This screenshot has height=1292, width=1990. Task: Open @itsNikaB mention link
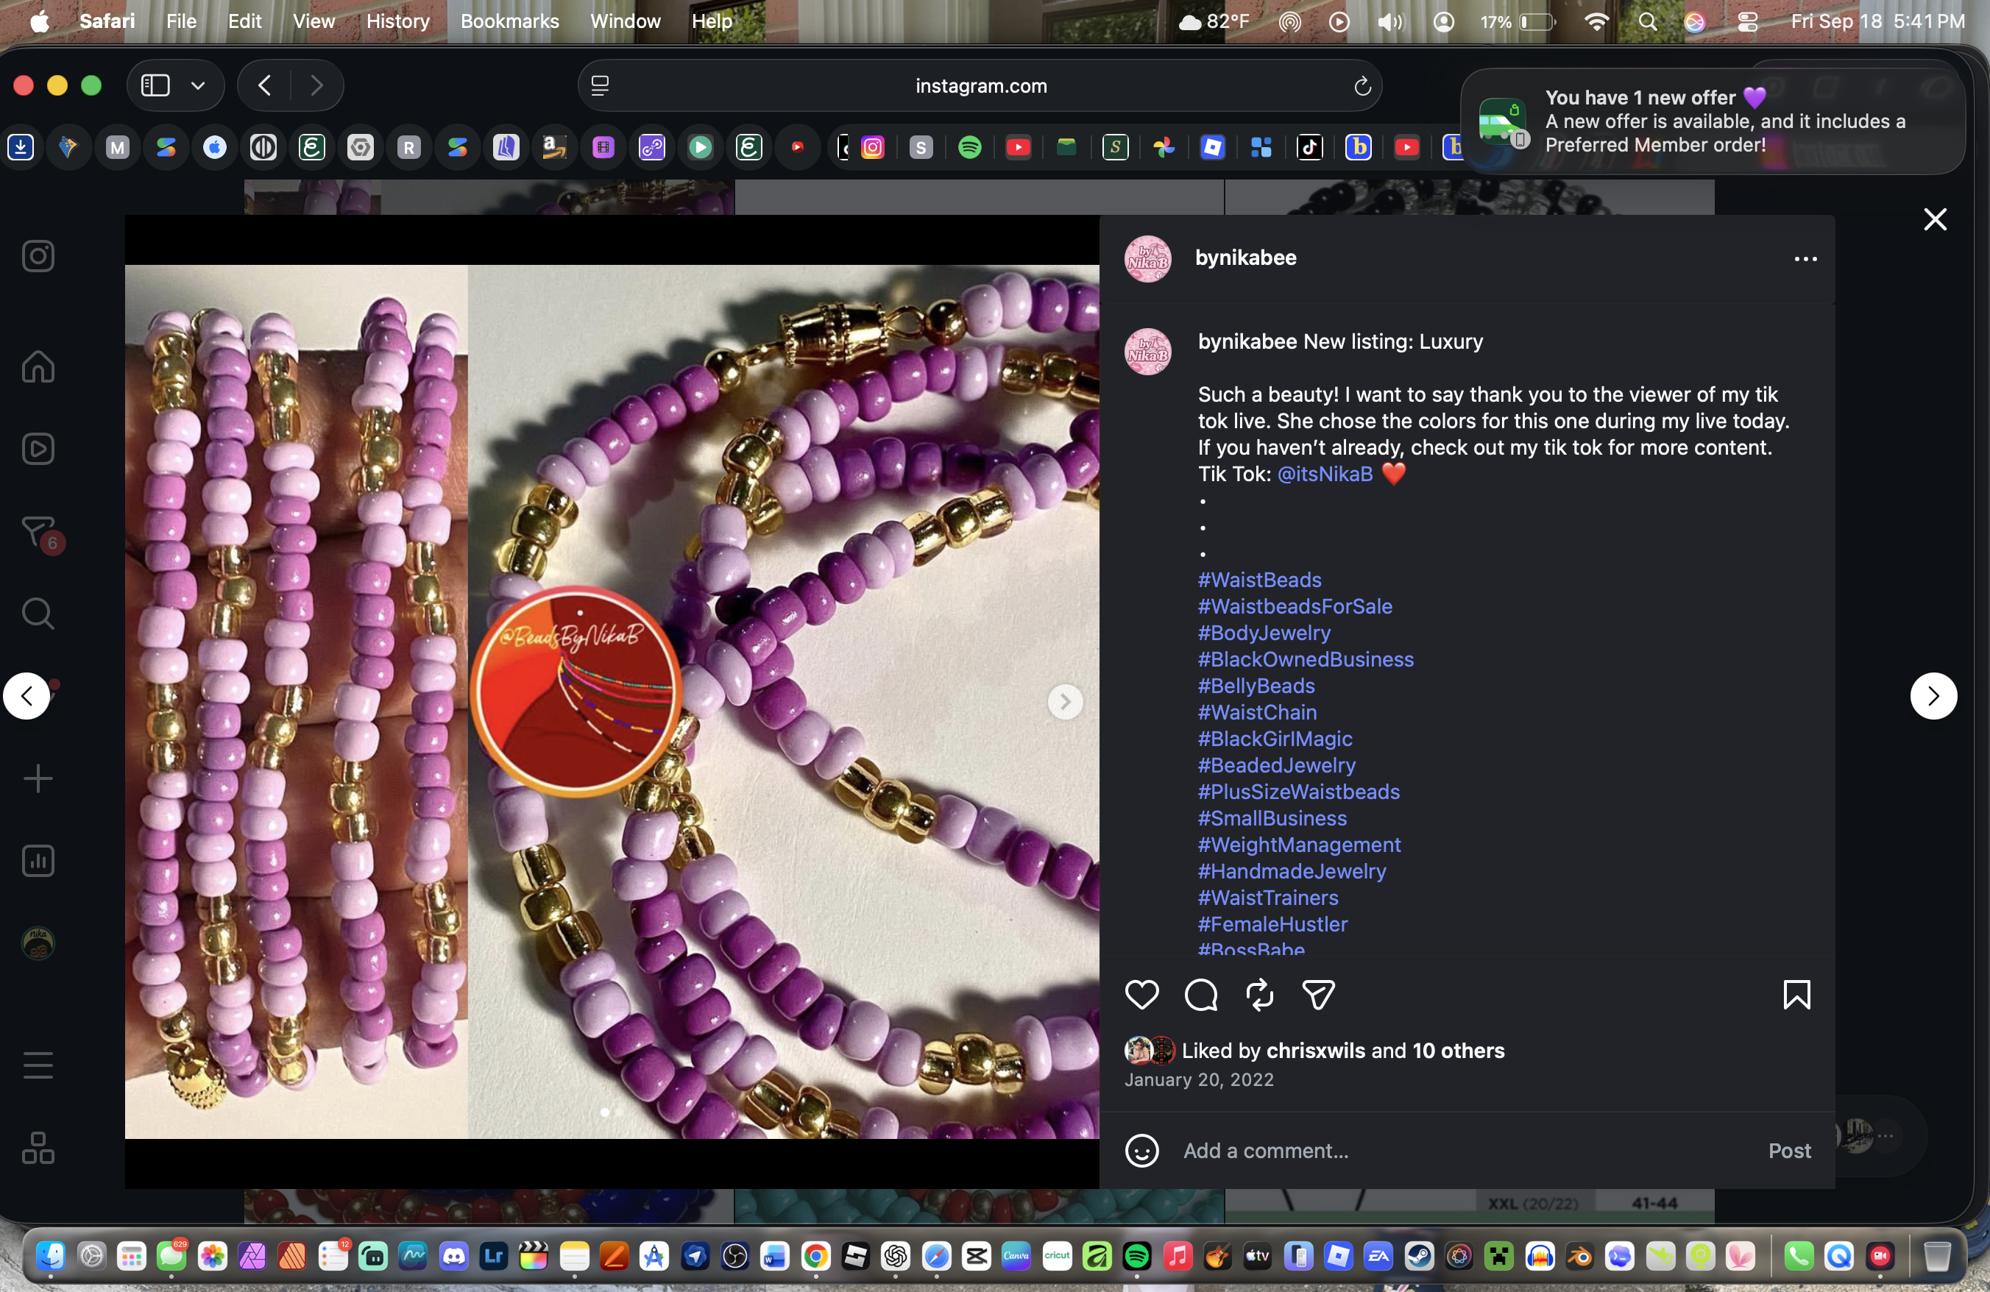click(1325, 474)
